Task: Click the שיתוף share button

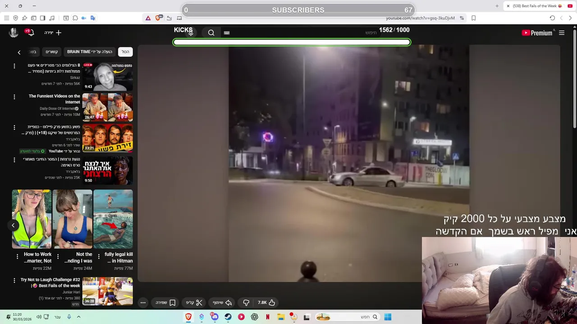Action: 222,302
